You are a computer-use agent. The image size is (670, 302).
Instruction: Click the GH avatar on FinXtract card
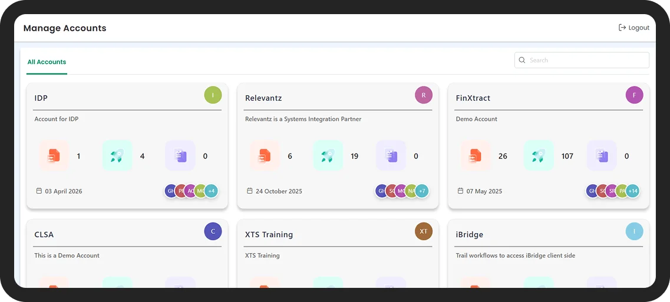(x=592, y=191)
